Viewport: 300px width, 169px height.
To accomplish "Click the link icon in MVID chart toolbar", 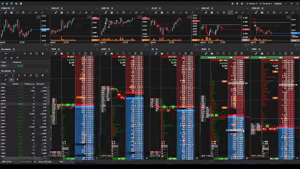I will [x=256, y=13].
